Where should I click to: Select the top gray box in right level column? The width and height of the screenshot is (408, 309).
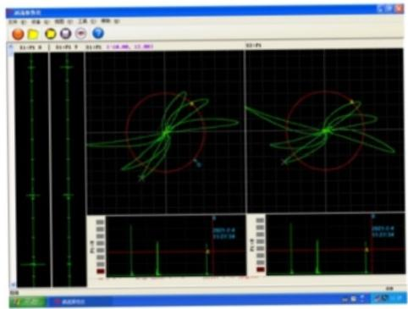pos(261,220)
